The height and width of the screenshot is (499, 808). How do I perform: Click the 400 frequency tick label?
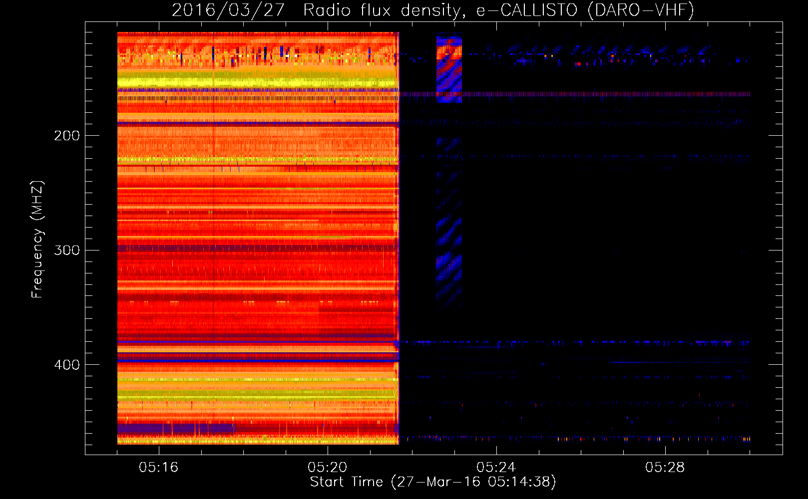(67, 365)
